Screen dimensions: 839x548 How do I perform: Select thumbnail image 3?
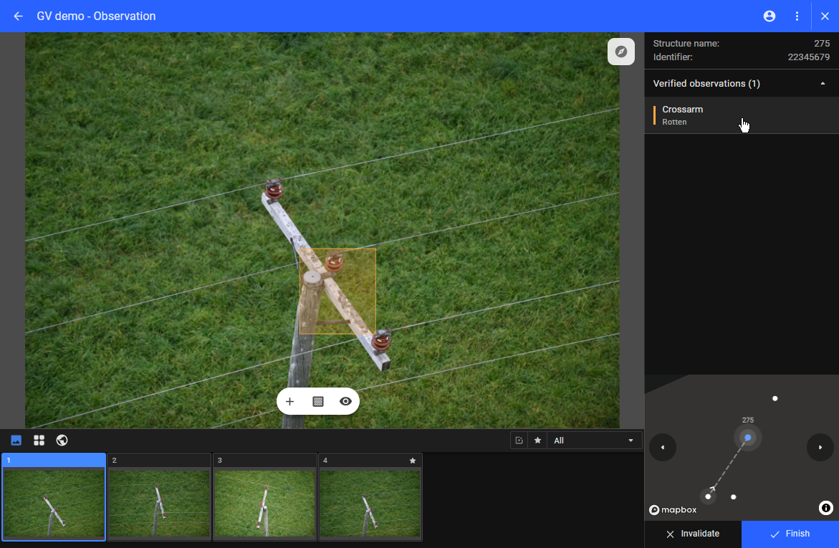[264, 498]
